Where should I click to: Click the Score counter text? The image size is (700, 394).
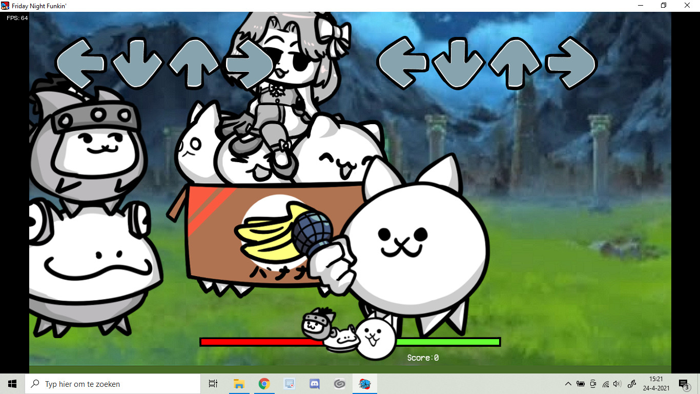(x=423, y=358)
